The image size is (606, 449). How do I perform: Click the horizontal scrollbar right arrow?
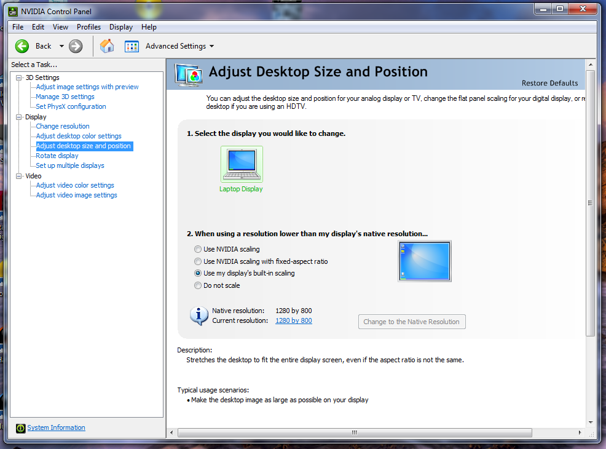click(x=580, y=433)
